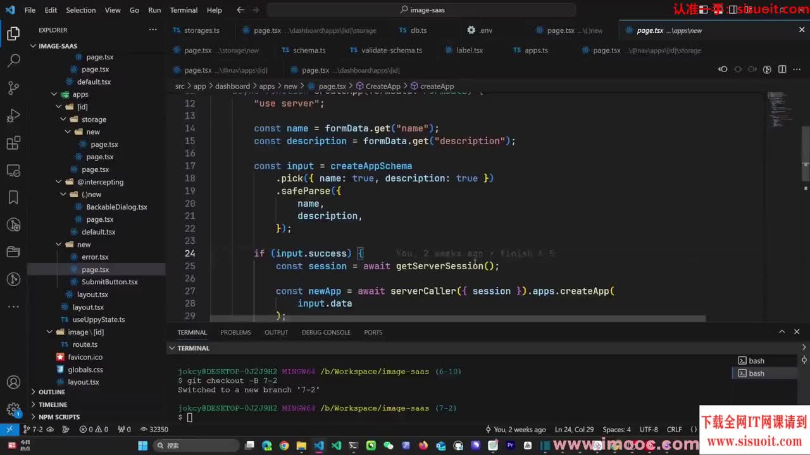Go back using the title bar arrow

(240, 10)
